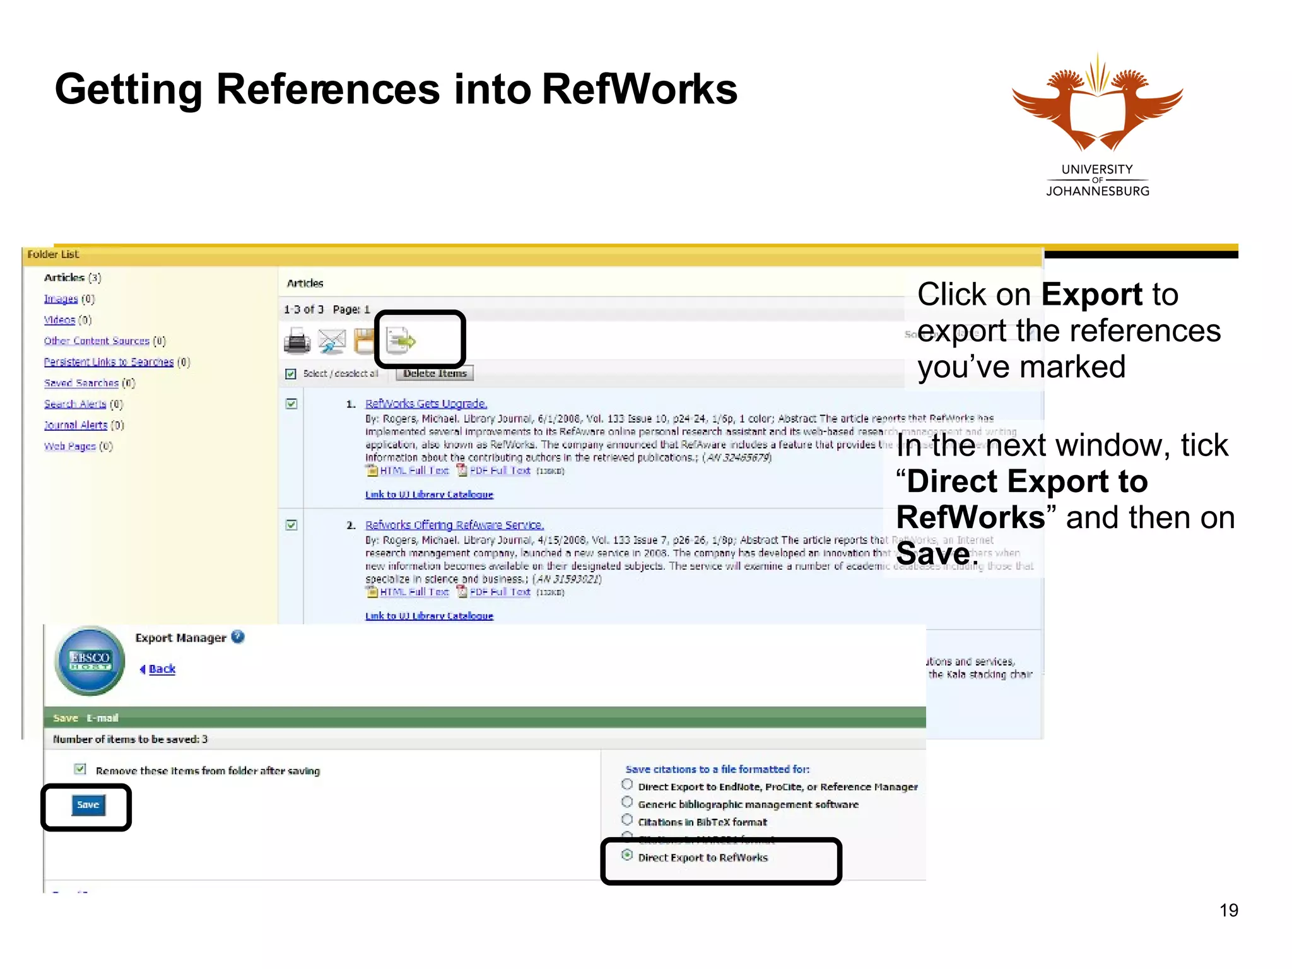Image resolution: width=1292 pixels, height=969 pixels.
Task: Select Direct Export to RefWorks radio button
Action: 627,855
